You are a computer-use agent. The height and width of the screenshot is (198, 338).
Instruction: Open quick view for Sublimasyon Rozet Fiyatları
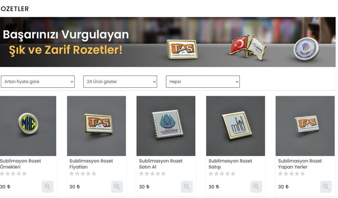click(x=117, y=187)
